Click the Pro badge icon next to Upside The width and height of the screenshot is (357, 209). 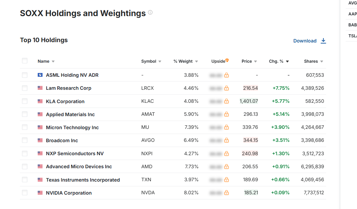pos(227,60)
